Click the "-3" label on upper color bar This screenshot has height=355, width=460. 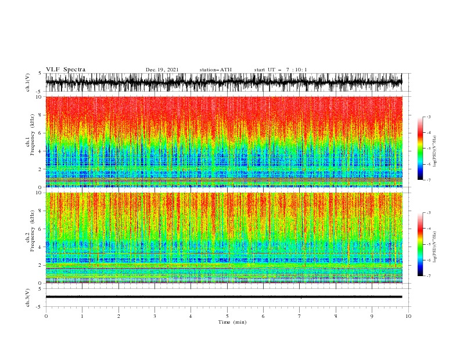(x=428, y=117)
